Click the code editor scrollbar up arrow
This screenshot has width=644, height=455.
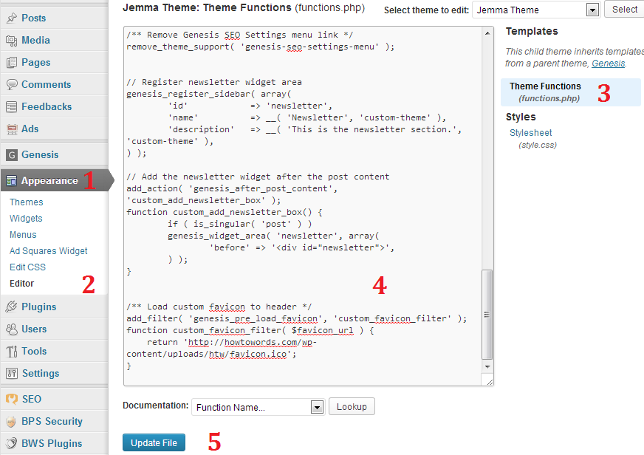coord(487,33)
